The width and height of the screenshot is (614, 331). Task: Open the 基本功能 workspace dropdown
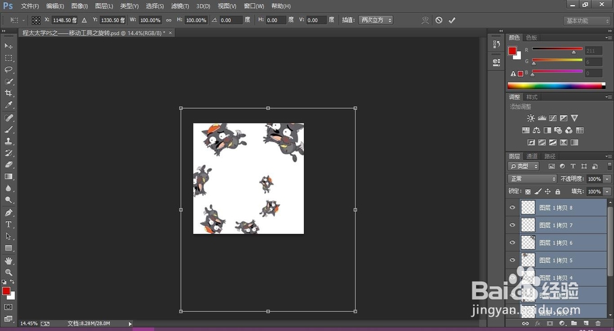(x=588, y=21)
